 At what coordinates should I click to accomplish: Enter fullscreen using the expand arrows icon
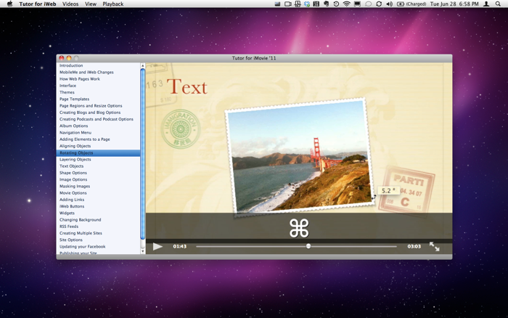tap(434, 247)
